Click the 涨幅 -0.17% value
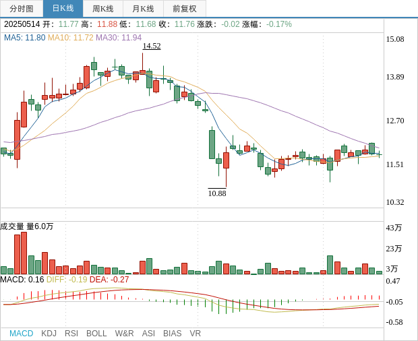This screenshot has height=341, width=418. coord(267,24)
